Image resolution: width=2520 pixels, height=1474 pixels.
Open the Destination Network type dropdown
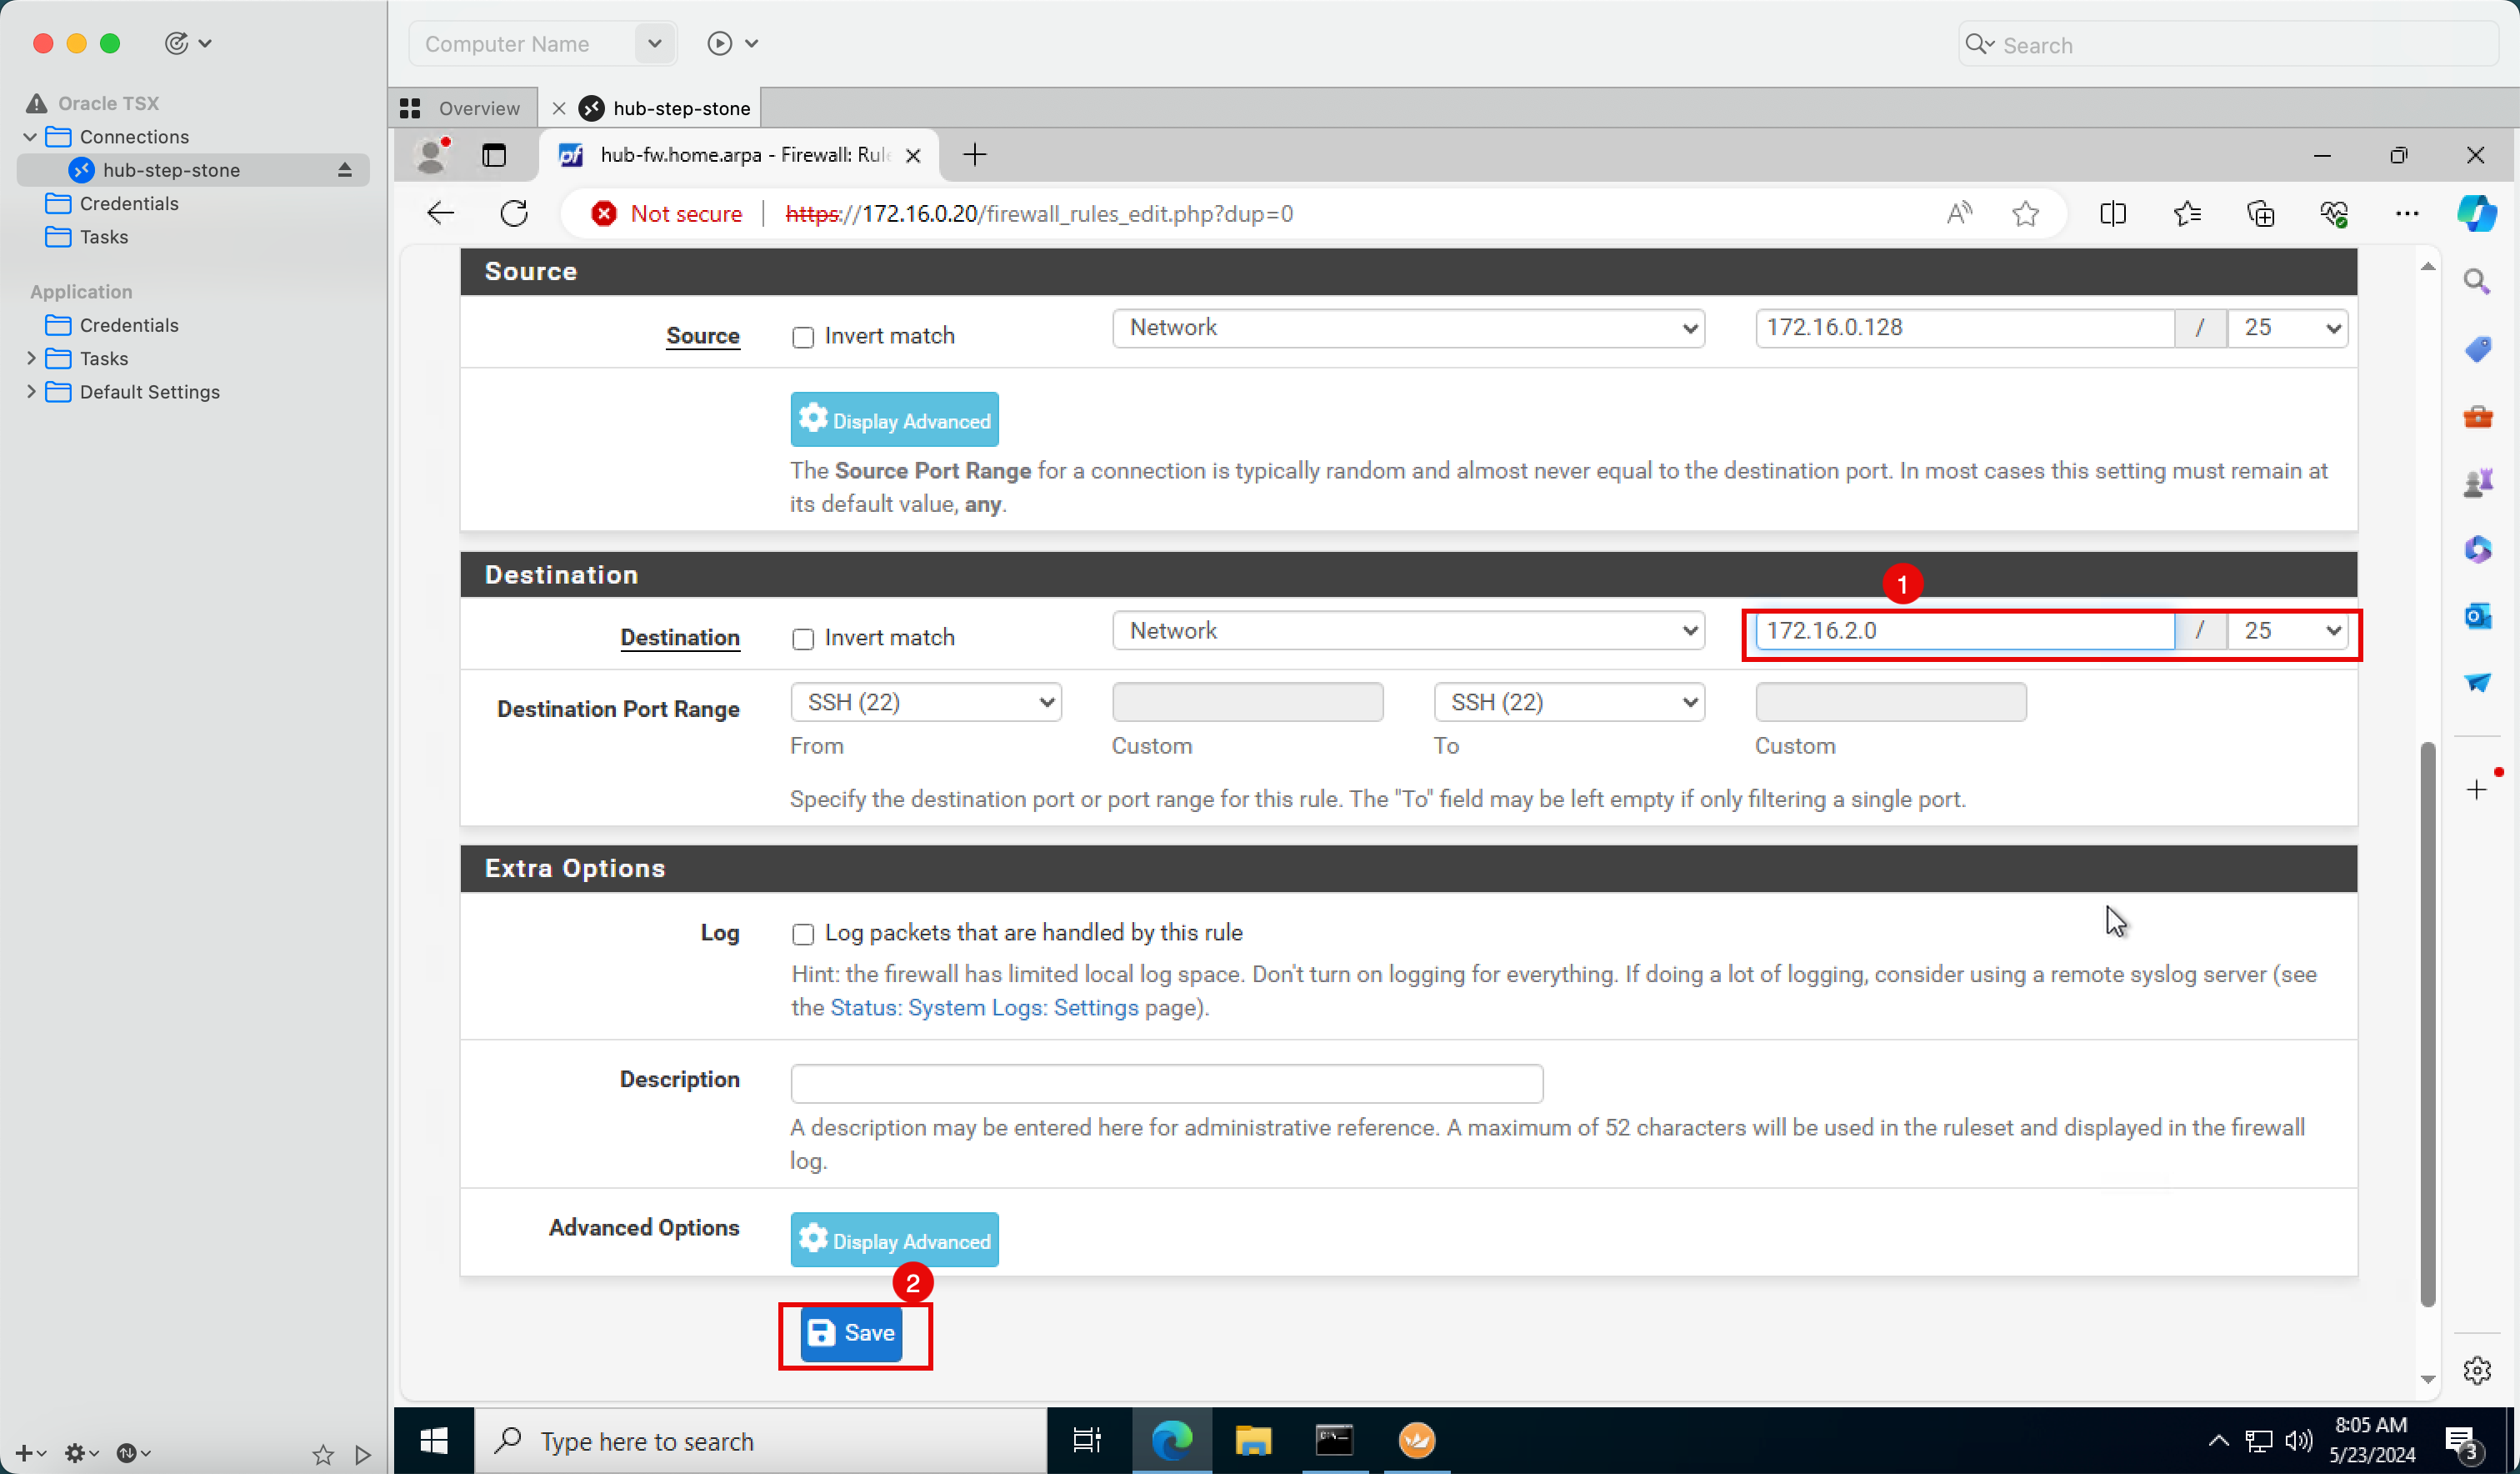pos(1407,630)
